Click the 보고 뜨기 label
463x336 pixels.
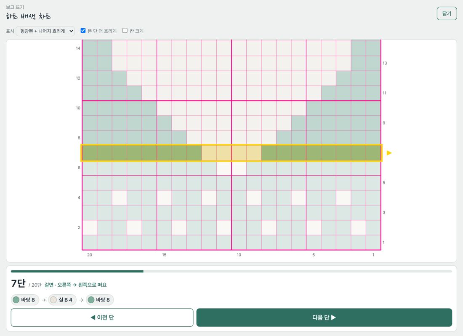pyautogui.click(x=15, y=7)
